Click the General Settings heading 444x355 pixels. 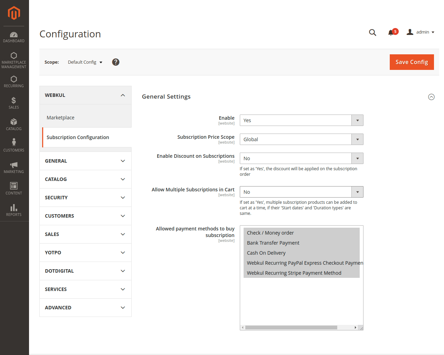(x=166, y=97)
